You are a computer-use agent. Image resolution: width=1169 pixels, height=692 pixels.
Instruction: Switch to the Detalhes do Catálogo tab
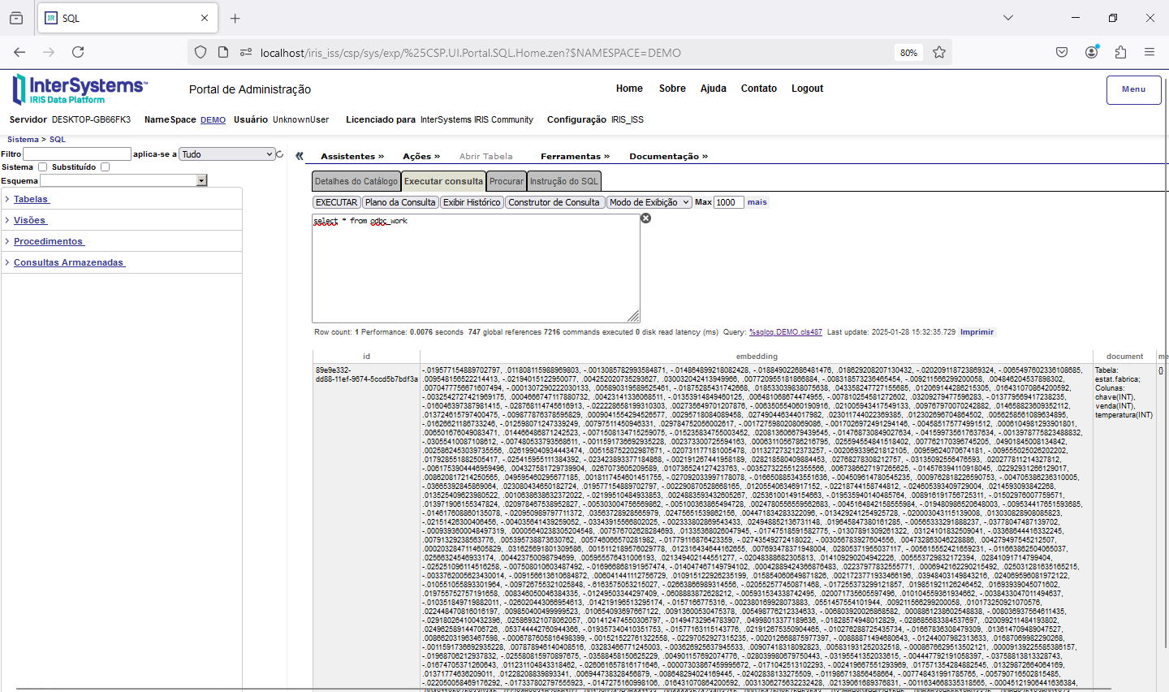[x=356, y=181]
